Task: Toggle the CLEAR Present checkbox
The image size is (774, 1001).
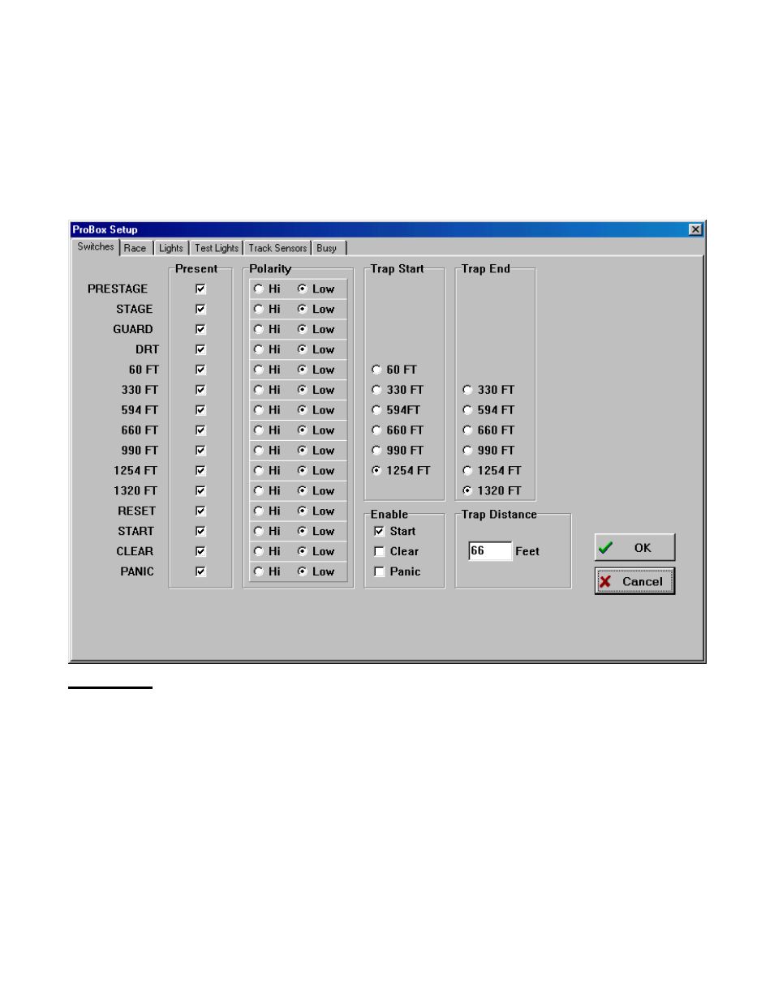Action: click(x=200, y=551)
